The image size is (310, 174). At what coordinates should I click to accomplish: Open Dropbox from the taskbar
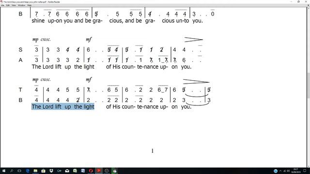coord(51,171)
